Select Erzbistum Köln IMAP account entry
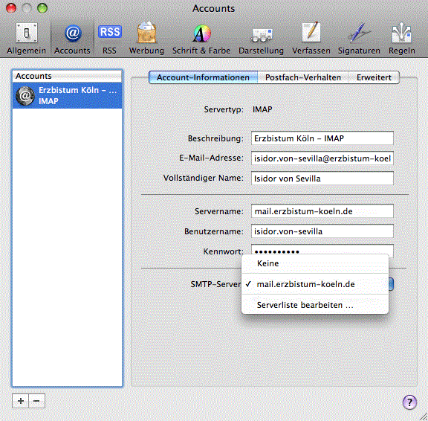This screenshot has height=421, width=428. pyautogui.click(x=67, y=96)
